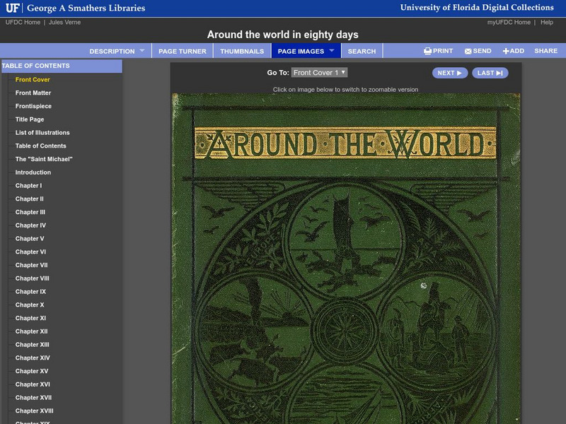Open List of Illustrations entry

pos(42,133)
